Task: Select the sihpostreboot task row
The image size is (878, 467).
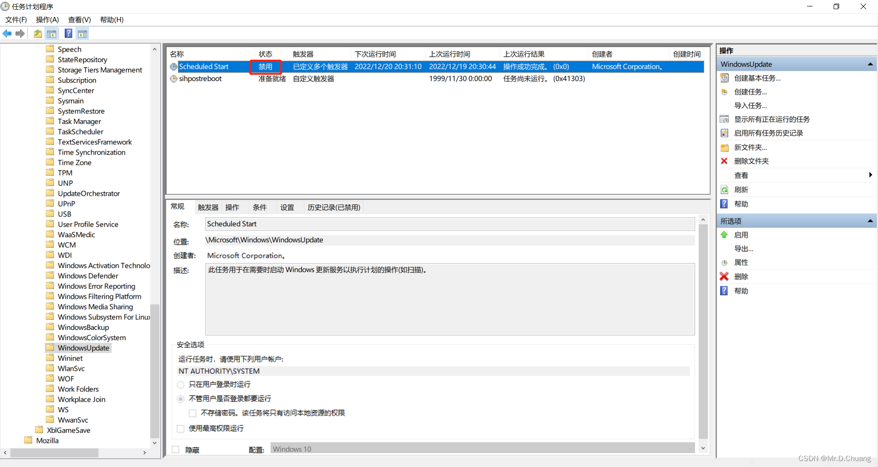Action: (x=436, y=79)
